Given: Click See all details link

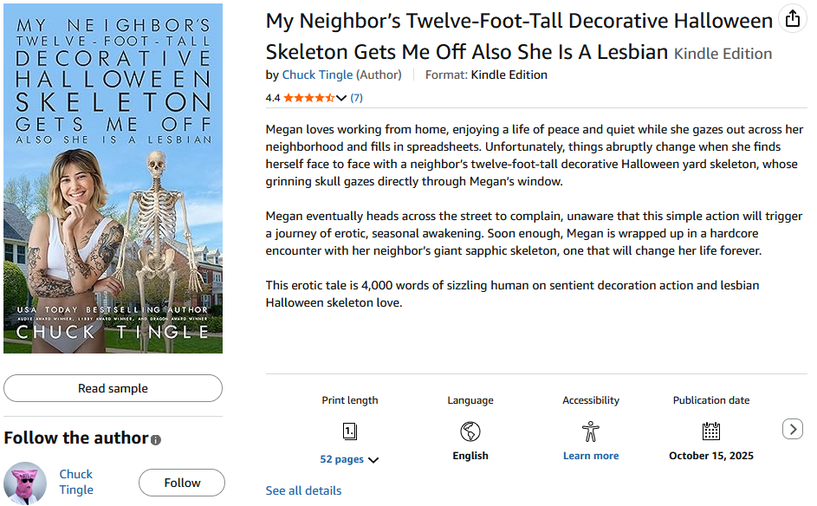Looking at the screenshot, I should coord(303,490).
